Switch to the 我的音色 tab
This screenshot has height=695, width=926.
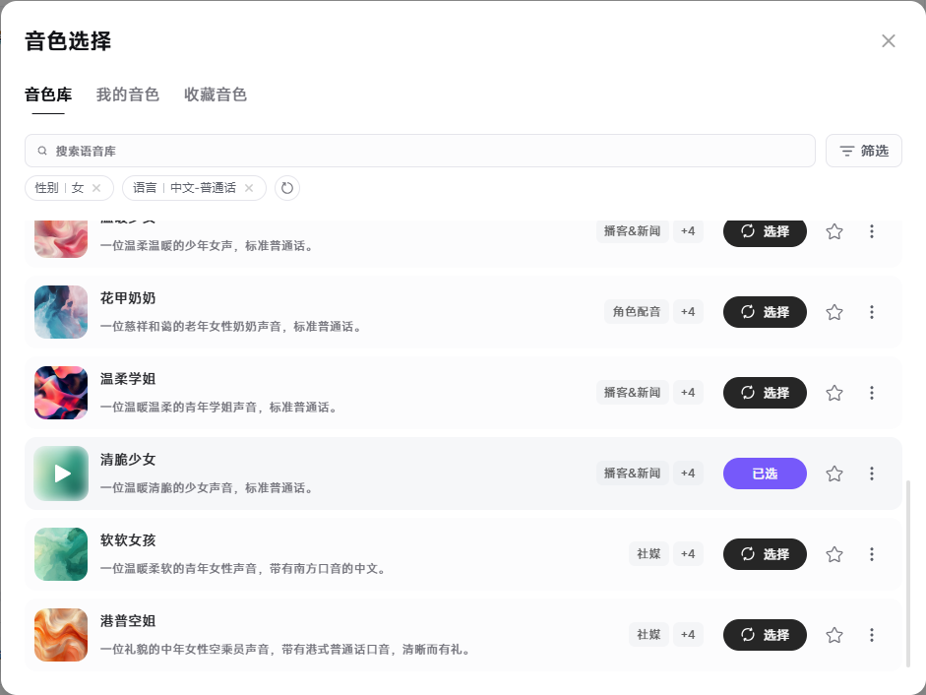coord(127,95)
